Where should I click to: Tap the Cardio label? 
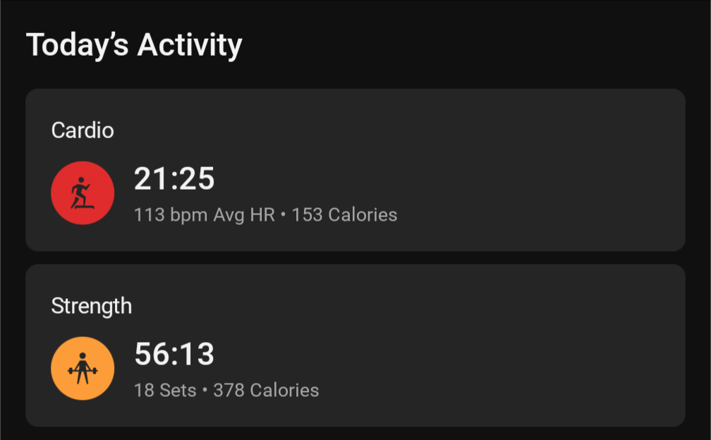click(x=83, y=130)
